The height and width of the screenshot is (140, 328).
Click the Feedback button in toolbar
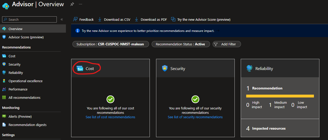coord(83,19)
